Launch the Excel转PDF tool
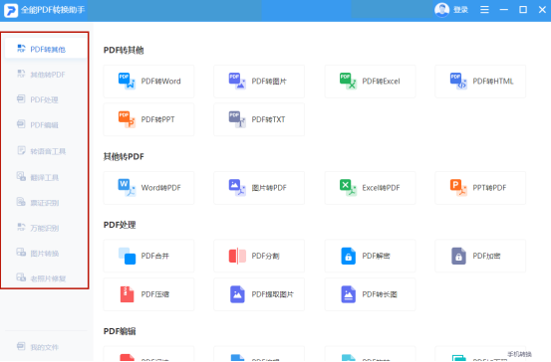The height and width of the screenshot is (362, 551). coord(370,188)
